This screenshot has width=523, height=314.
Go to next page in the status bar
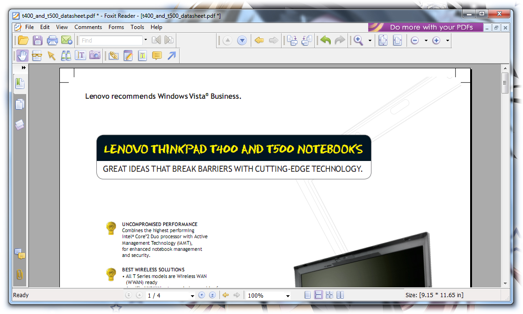click(202, 295)
